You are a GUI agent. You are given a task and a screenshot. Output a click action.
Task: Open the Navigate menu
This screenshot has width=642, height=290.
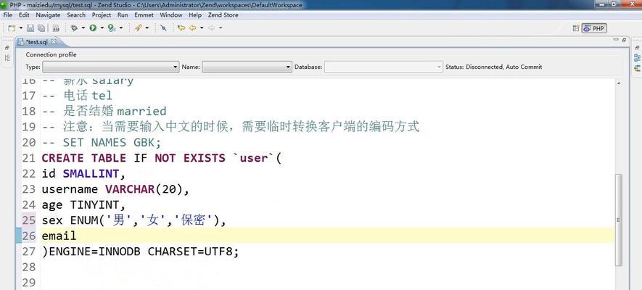[x=48, y=15]
